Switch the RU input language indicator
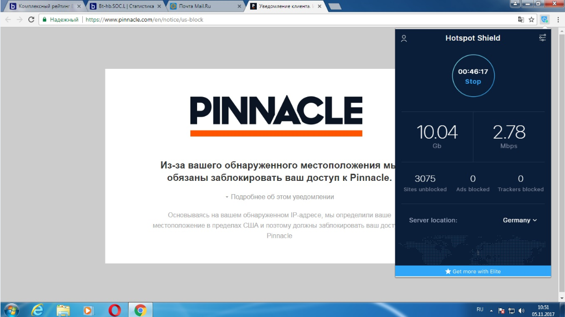Image resolution: width=565 pixels, height=317 pixels. coord(480,309)
